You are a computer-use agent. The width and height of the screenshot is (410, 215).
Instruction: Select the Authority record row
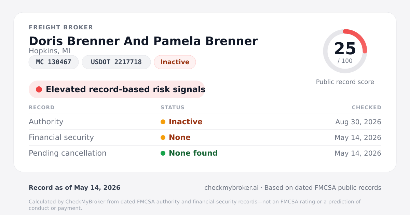(x=205, y=122)
